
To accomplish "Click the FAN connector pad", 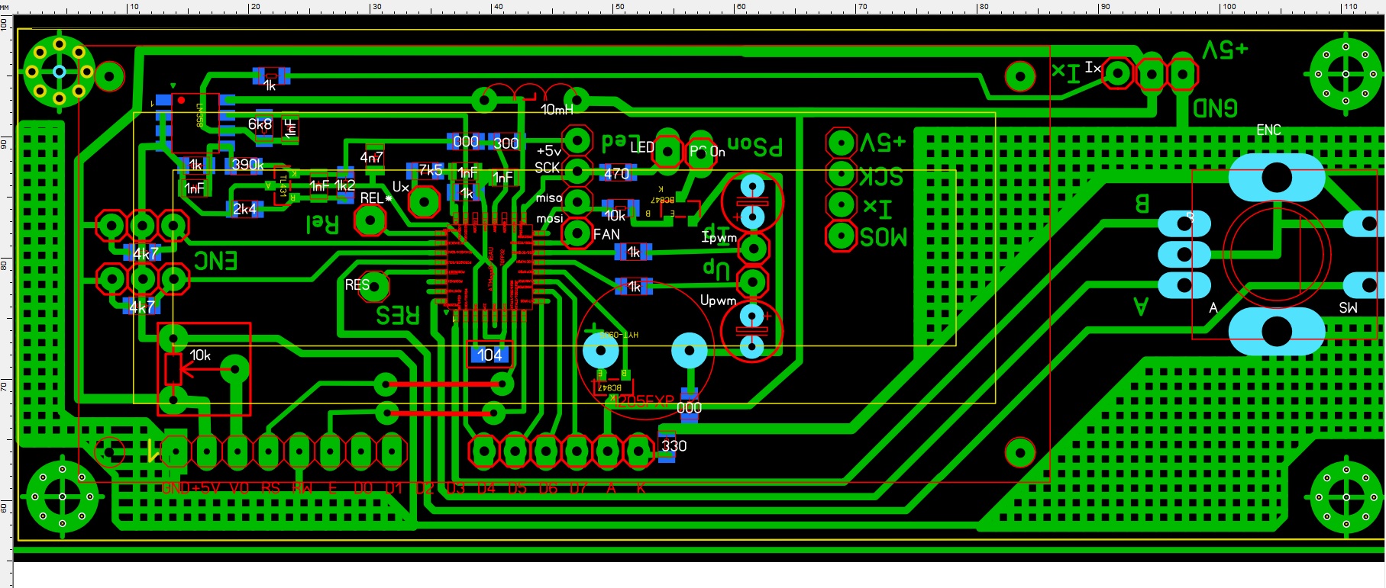I will [x=577, y=233].
